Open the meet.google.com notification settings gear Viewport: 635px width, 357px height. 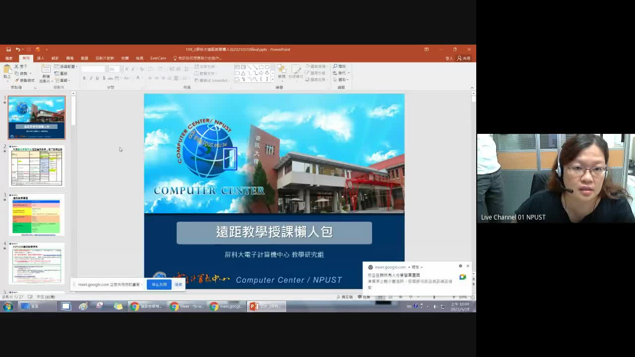click(460, 266)
